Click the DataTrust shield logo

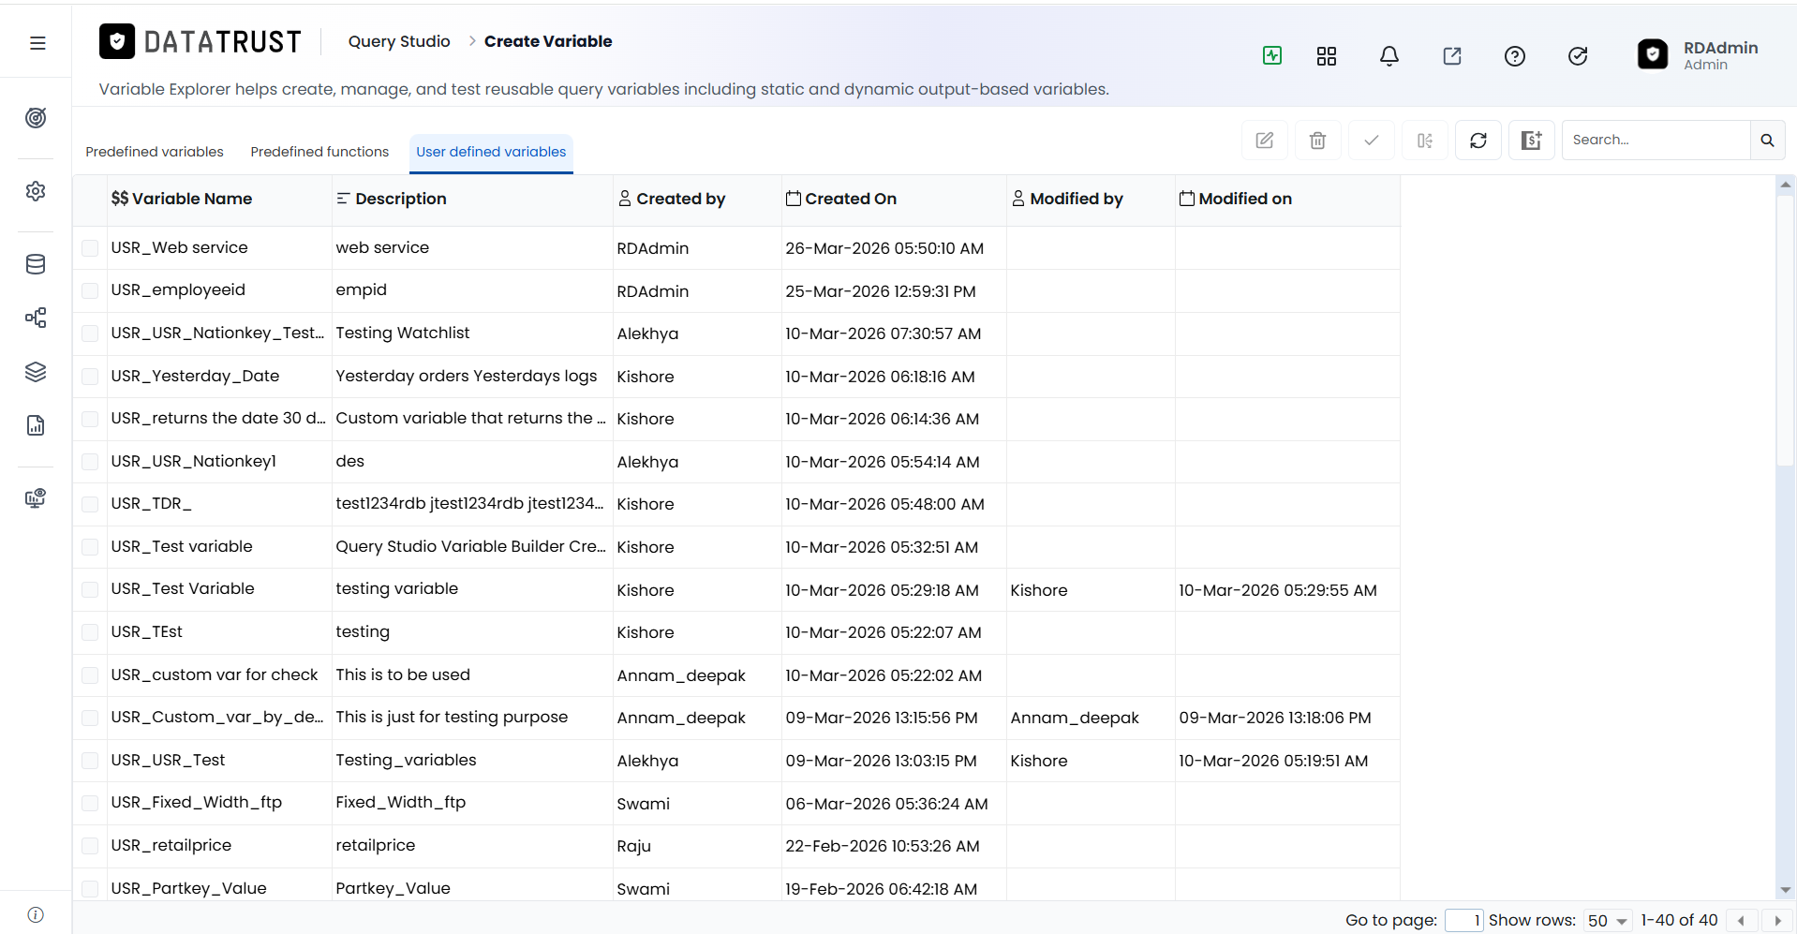(x=117, y=41)
